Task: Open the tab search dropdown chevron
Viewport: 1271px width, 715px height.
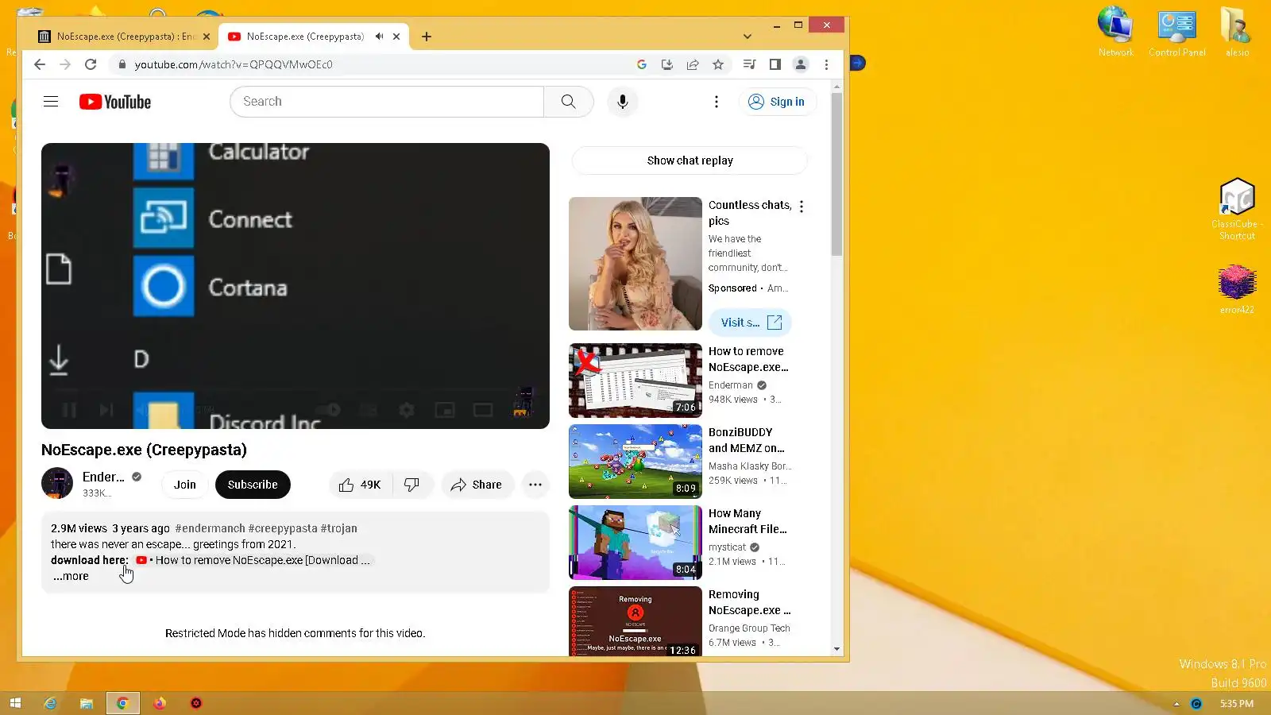Action: point(748,37)
